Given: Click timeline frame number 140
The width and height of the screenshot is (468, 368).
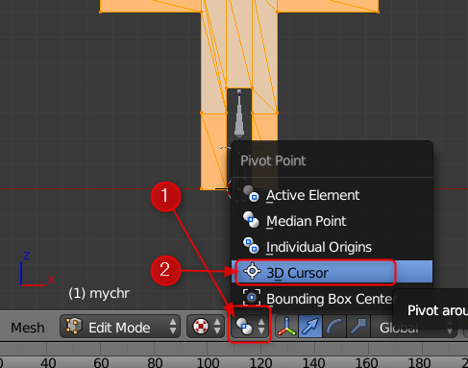Looking at the screenshot, I should [314, 363].
